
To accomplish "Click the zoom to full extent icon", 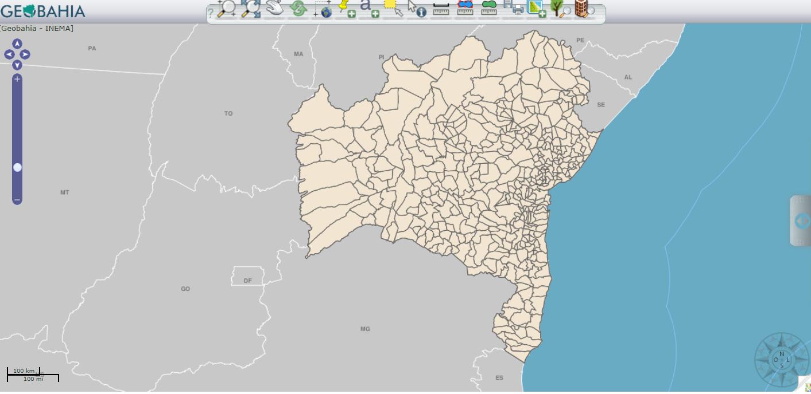I will [251, 8].
